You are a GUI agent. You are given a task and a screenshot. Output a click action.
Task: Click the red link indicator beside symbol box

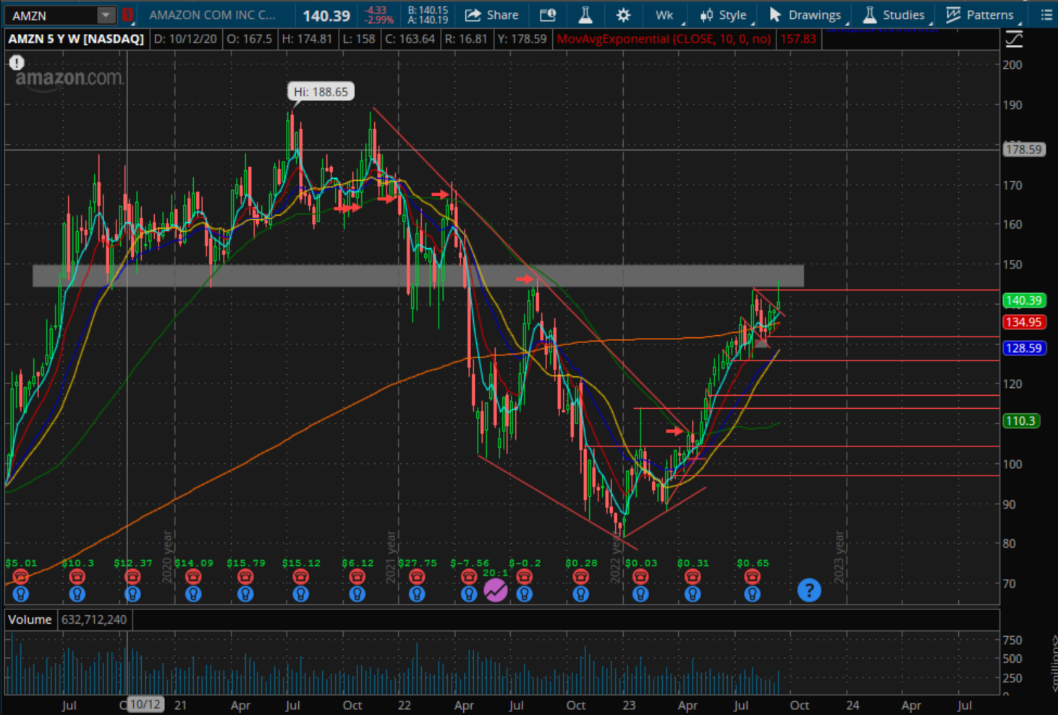click(127, 14)
